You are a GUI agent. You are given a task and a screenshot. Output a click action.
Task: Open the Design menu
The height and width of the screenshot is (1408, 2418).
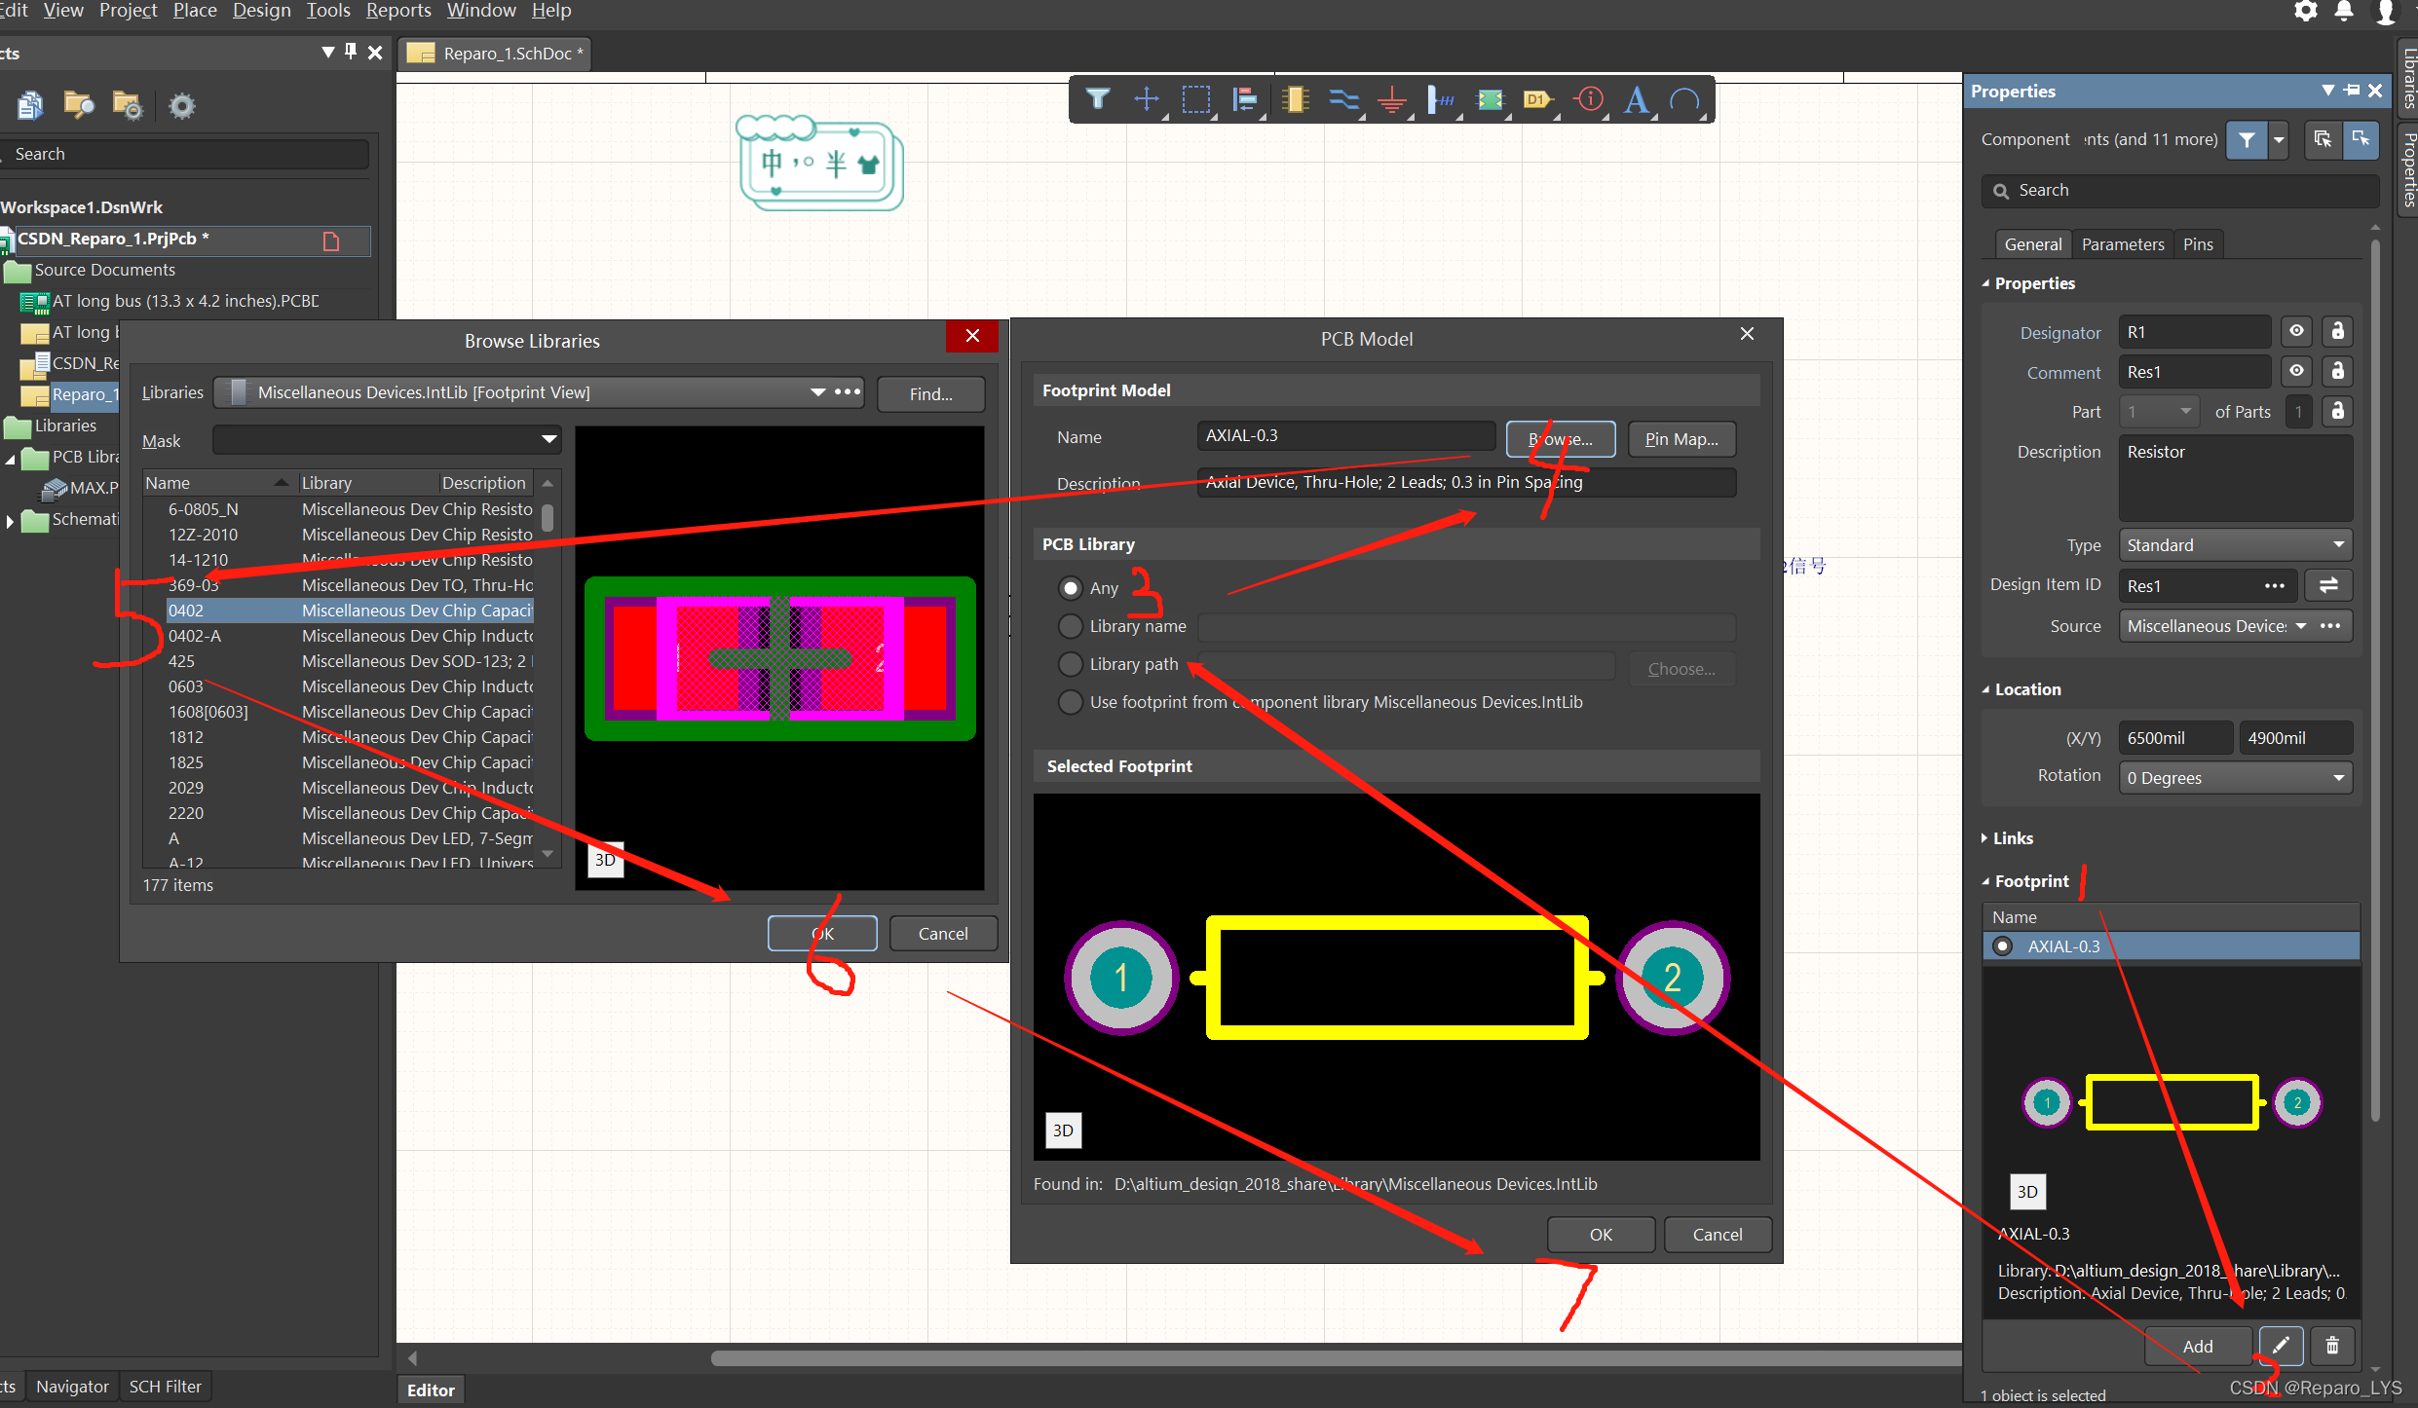tap(261, 11)
